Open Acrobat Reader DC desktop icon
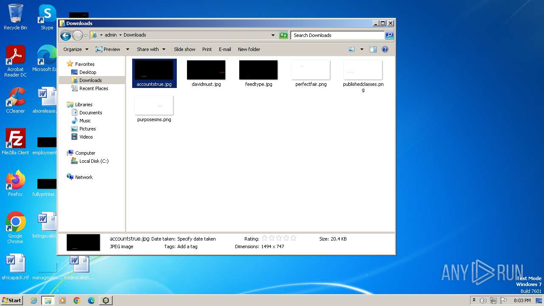This screenshot has width=544, height=306. (15, 61)
